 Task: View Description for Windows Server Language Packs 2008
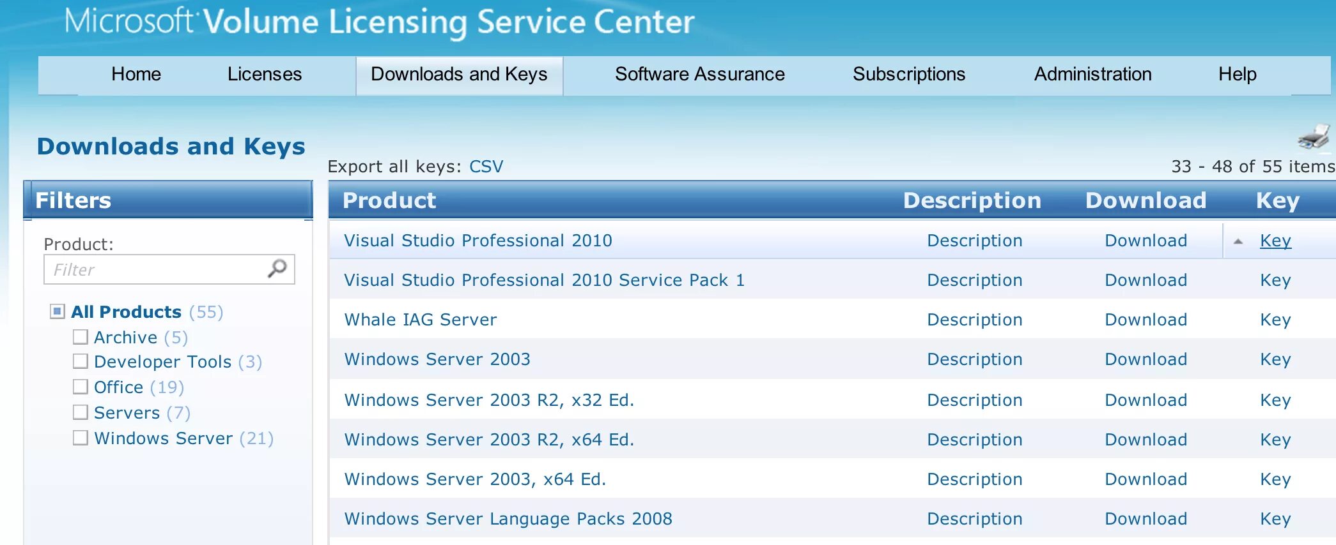point(975,519)
